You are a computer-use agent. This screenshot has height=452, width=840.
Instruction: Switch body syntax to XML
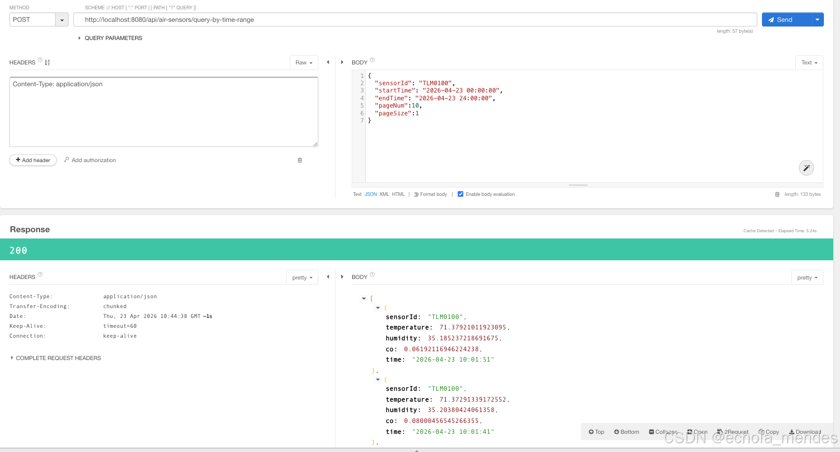(384, 194)
